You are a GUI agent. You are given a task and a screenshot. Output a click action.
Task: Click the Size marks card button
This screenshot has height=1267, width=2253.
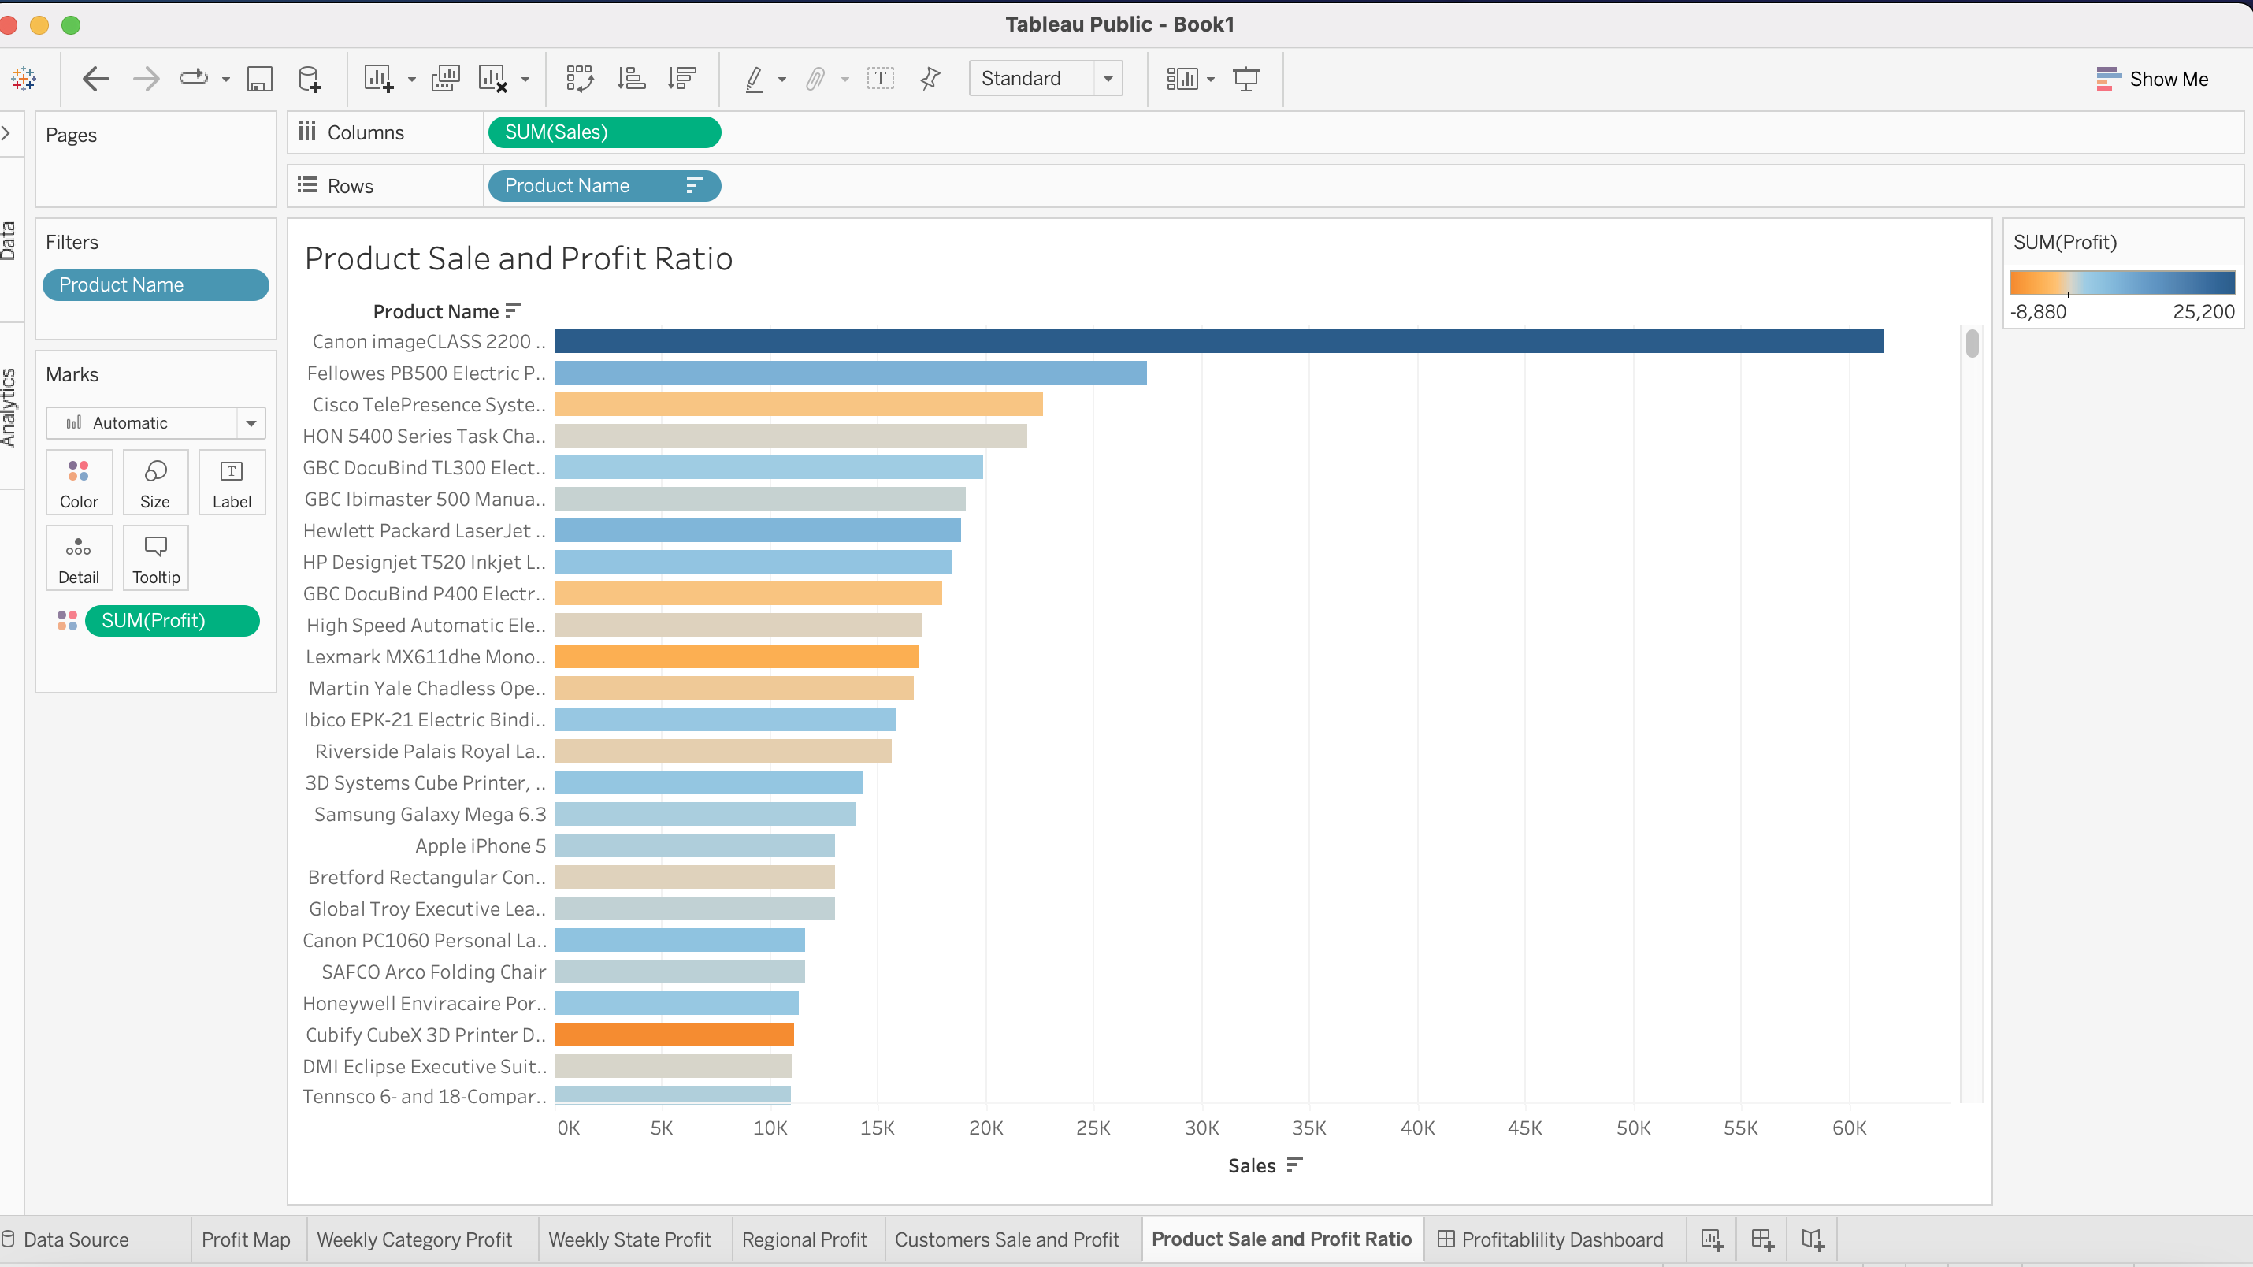(155, 483)
